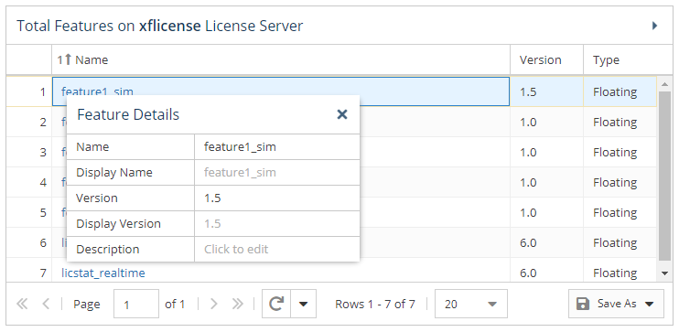The image size is (679, 332).
Task: Click Version 6.0 cell in row 7
Action: pyautogui.click(x=546, y=271)
